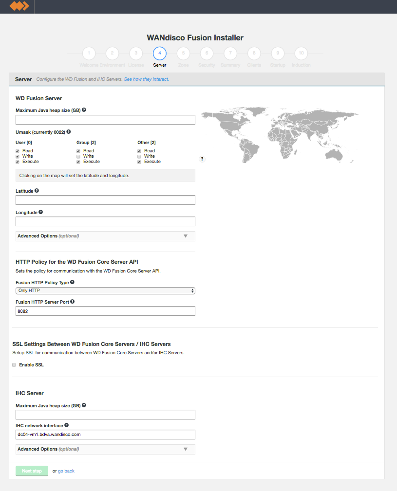Go to step 10 Induction
This screenshot has height=491, width=397.
[x=301, y=53]
